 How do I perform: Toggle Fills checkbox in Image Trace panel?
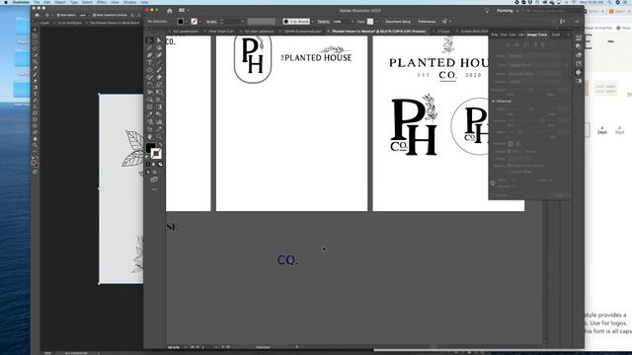click(510, 151)
